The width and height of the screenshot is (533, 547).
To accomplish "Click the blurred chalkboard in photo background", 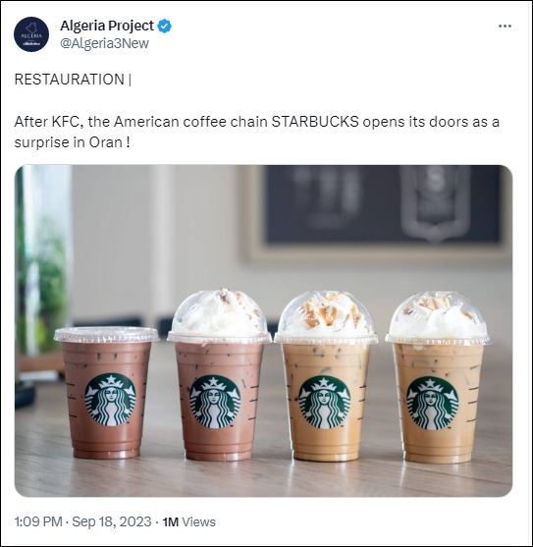I will 382,204.
